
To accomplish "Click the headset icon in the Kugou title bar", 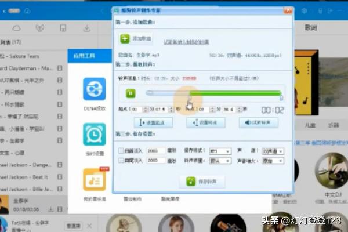I will click(x=27, y=11).
